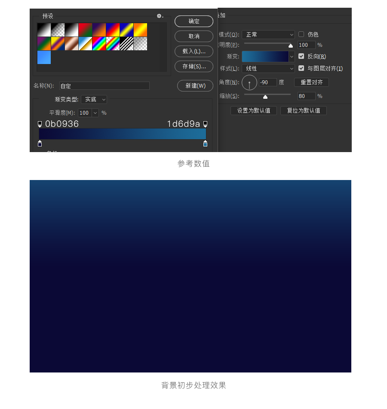Click the caption text 参考数值

(x=193, y=164)
